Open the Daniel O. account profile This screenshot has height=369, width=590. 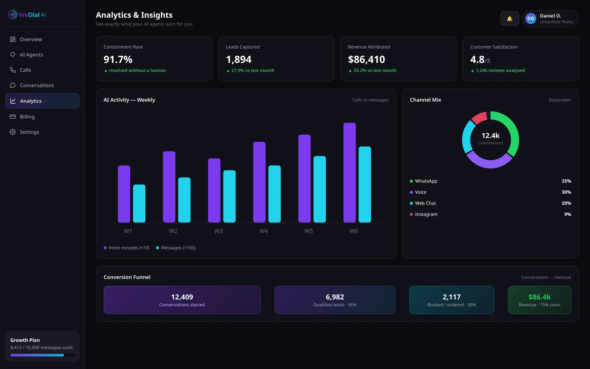(551, 18)
